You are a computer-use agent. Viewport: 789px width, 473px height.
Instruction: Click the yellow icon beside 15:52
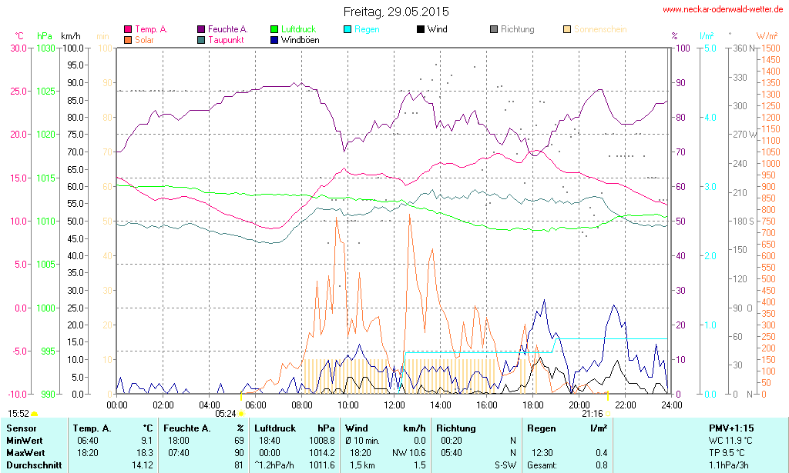tap(34, 414)
